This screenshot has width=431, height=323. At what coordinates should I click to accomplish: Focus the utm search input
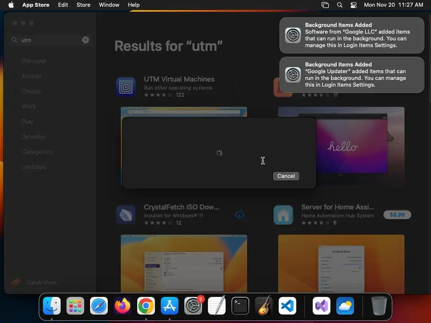click(51, 40)
